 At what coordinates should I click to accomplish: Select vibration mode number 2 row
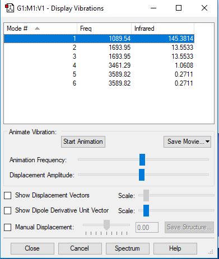click(x=99, y=48)
